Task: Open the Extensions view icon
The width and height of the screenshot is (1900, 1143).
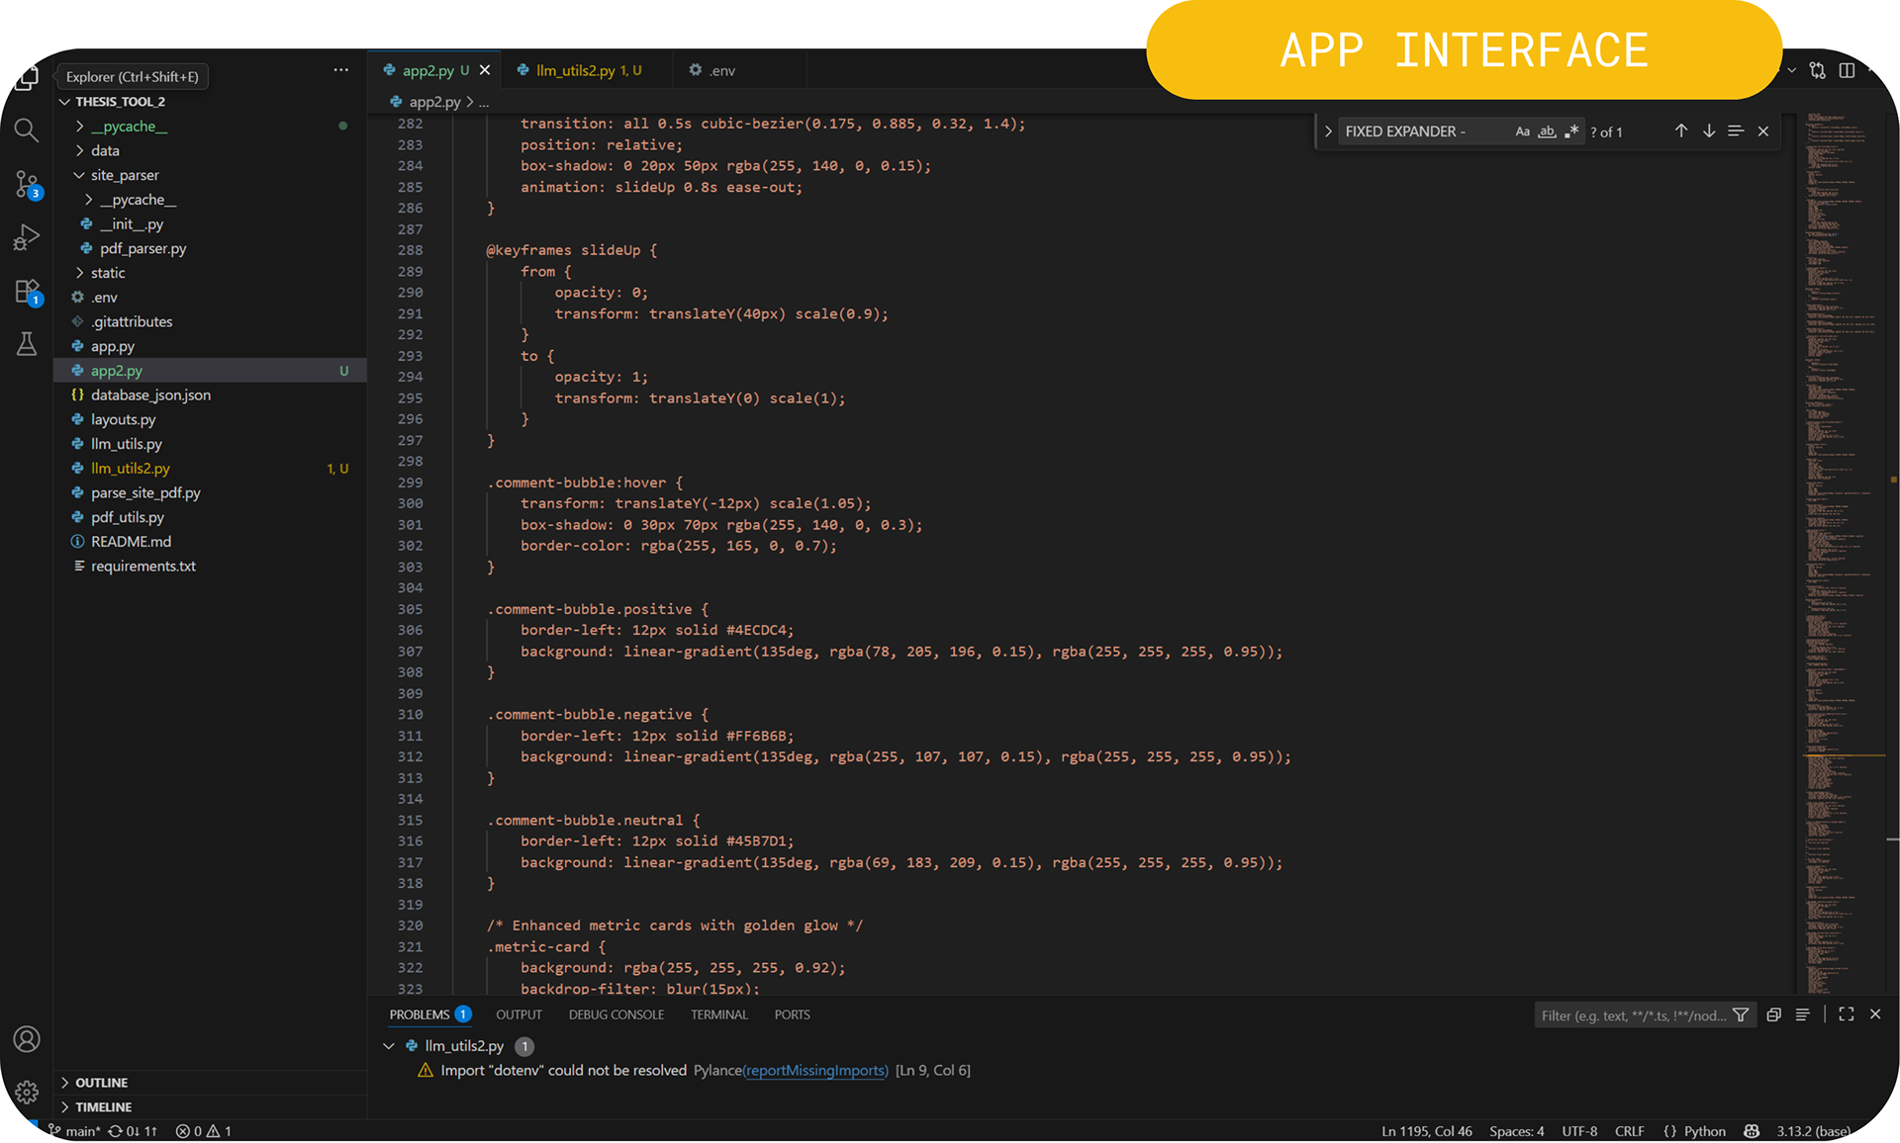Action: pos(27,292)
